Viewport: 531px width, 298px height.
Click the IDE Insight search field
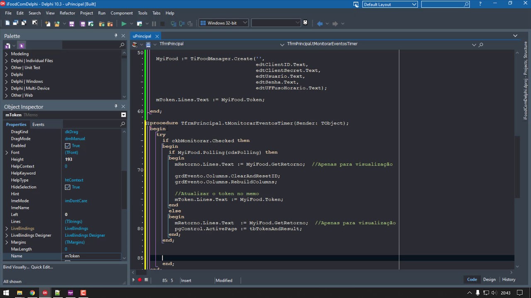(445, 4)
